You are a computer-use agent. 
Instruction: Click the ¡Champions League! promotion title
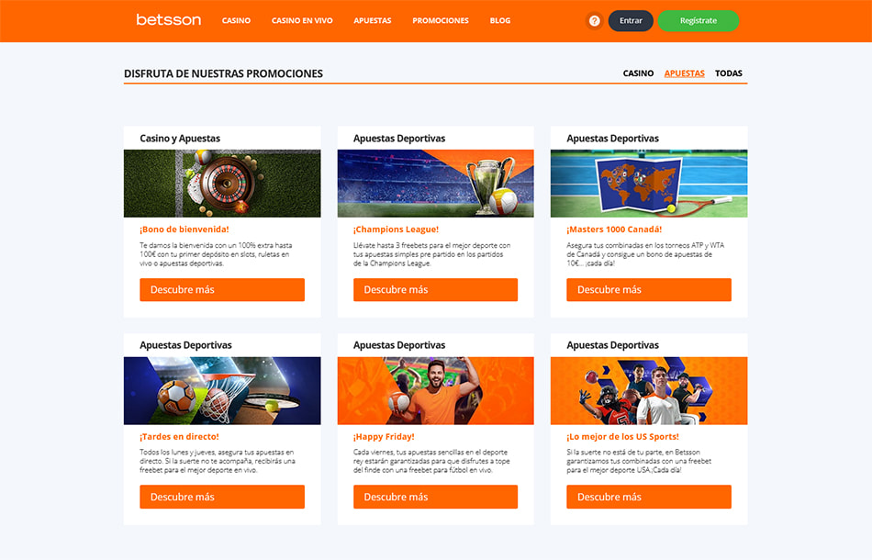point(396,230)
